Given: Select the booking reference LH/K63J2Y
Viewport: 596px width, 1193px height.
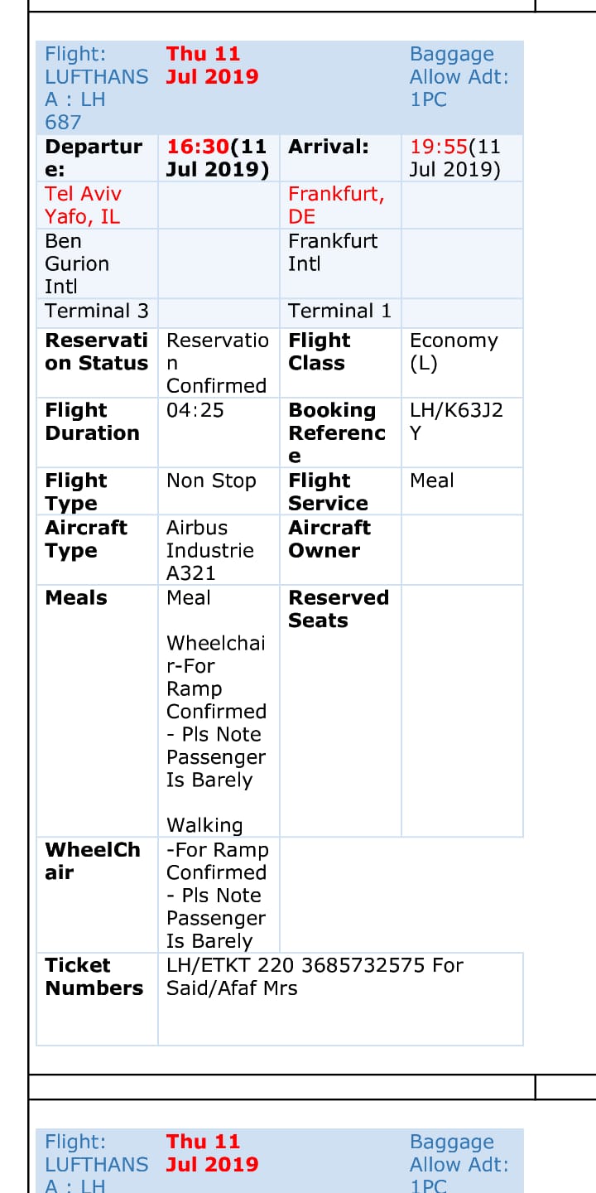Looking at the screenshot, I should tap(456, 421).
